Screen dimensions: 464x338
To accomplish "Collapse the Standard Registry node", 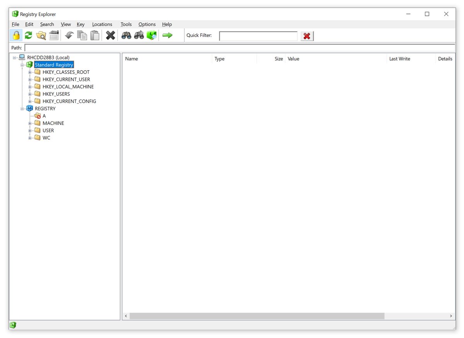I will 22,65.
